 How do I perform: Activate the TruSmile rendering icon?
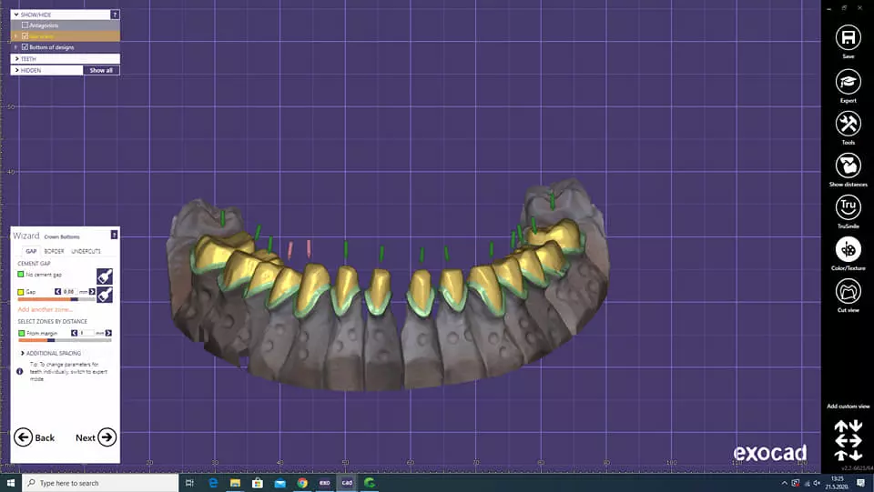[848, 207]
